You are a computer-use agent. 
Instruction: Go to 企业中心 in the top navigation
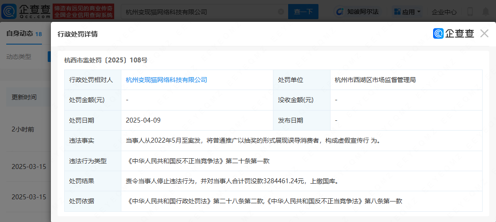tap(444, 12)
